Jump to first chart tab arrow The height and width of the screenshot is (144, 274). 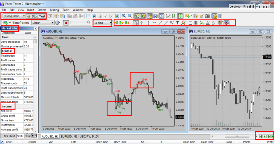click(261, 137)
